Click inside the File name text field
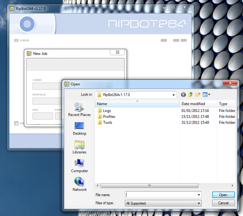243x216 pixels. (x=161, y=195)
